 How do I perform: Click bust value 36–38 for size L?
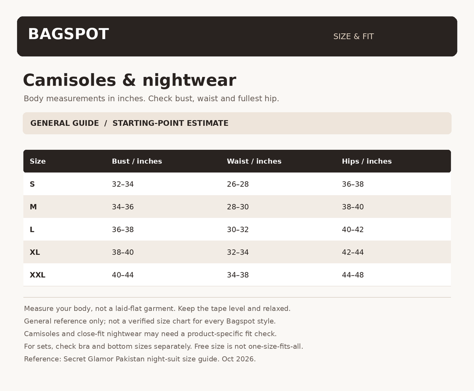click(123, 229)
